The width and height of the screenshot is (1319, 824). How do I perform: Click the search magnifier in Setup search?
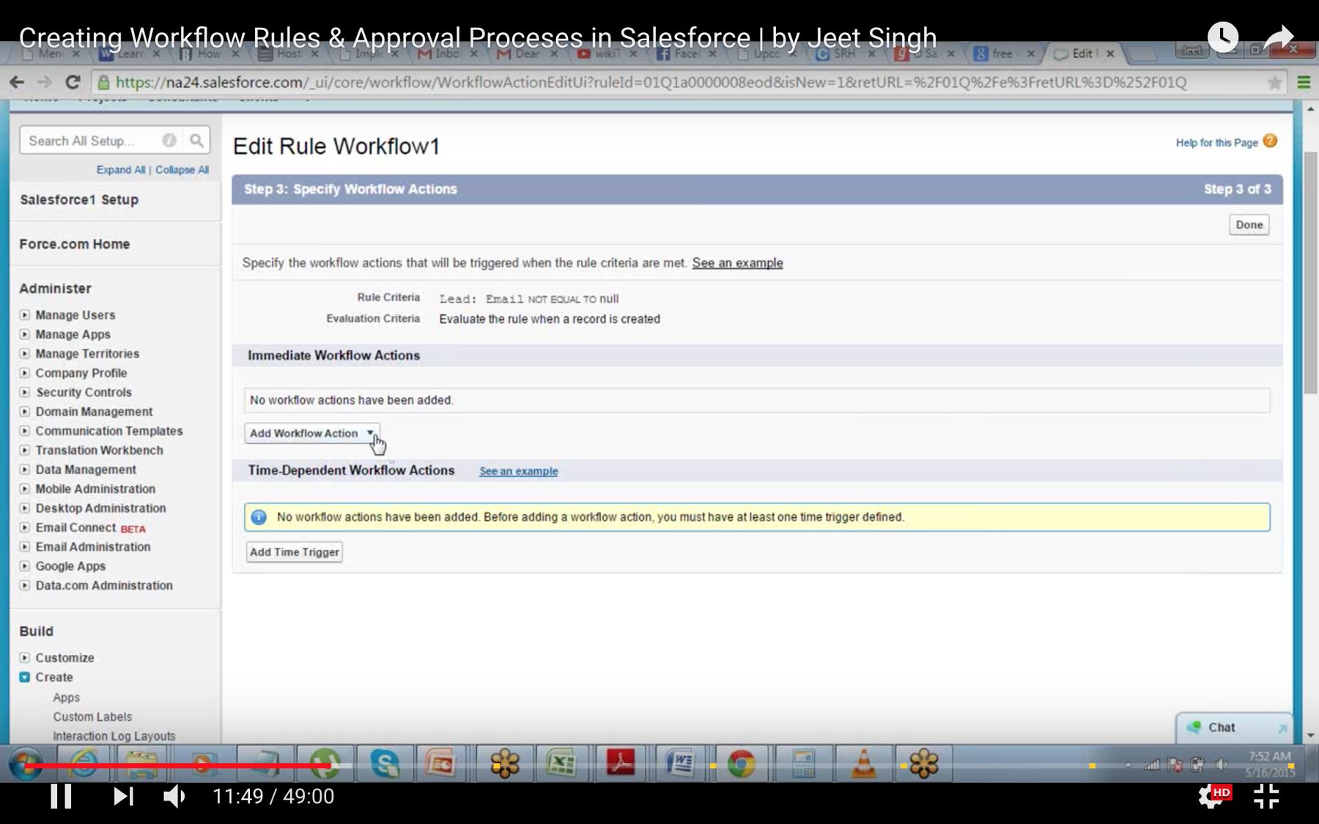[x=196, y=140]
